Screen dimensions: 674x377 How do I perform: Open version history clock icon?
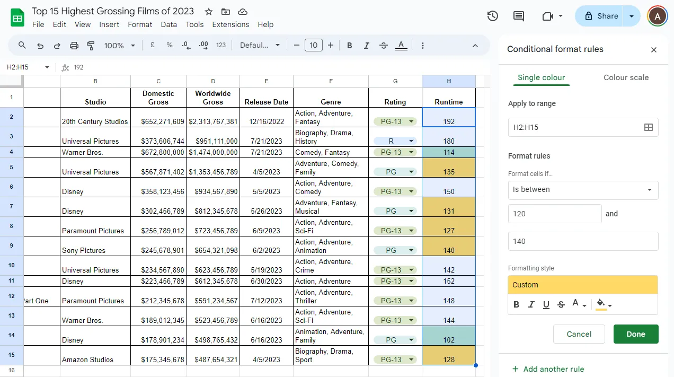click(x=492, y=16)
